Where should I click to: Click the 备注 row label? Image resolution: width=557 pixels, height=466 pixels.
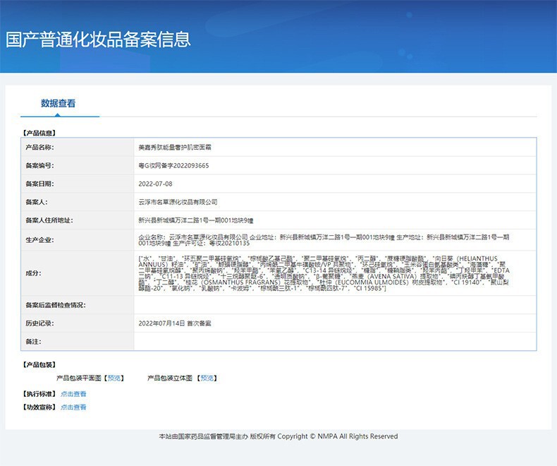(33, 342)
